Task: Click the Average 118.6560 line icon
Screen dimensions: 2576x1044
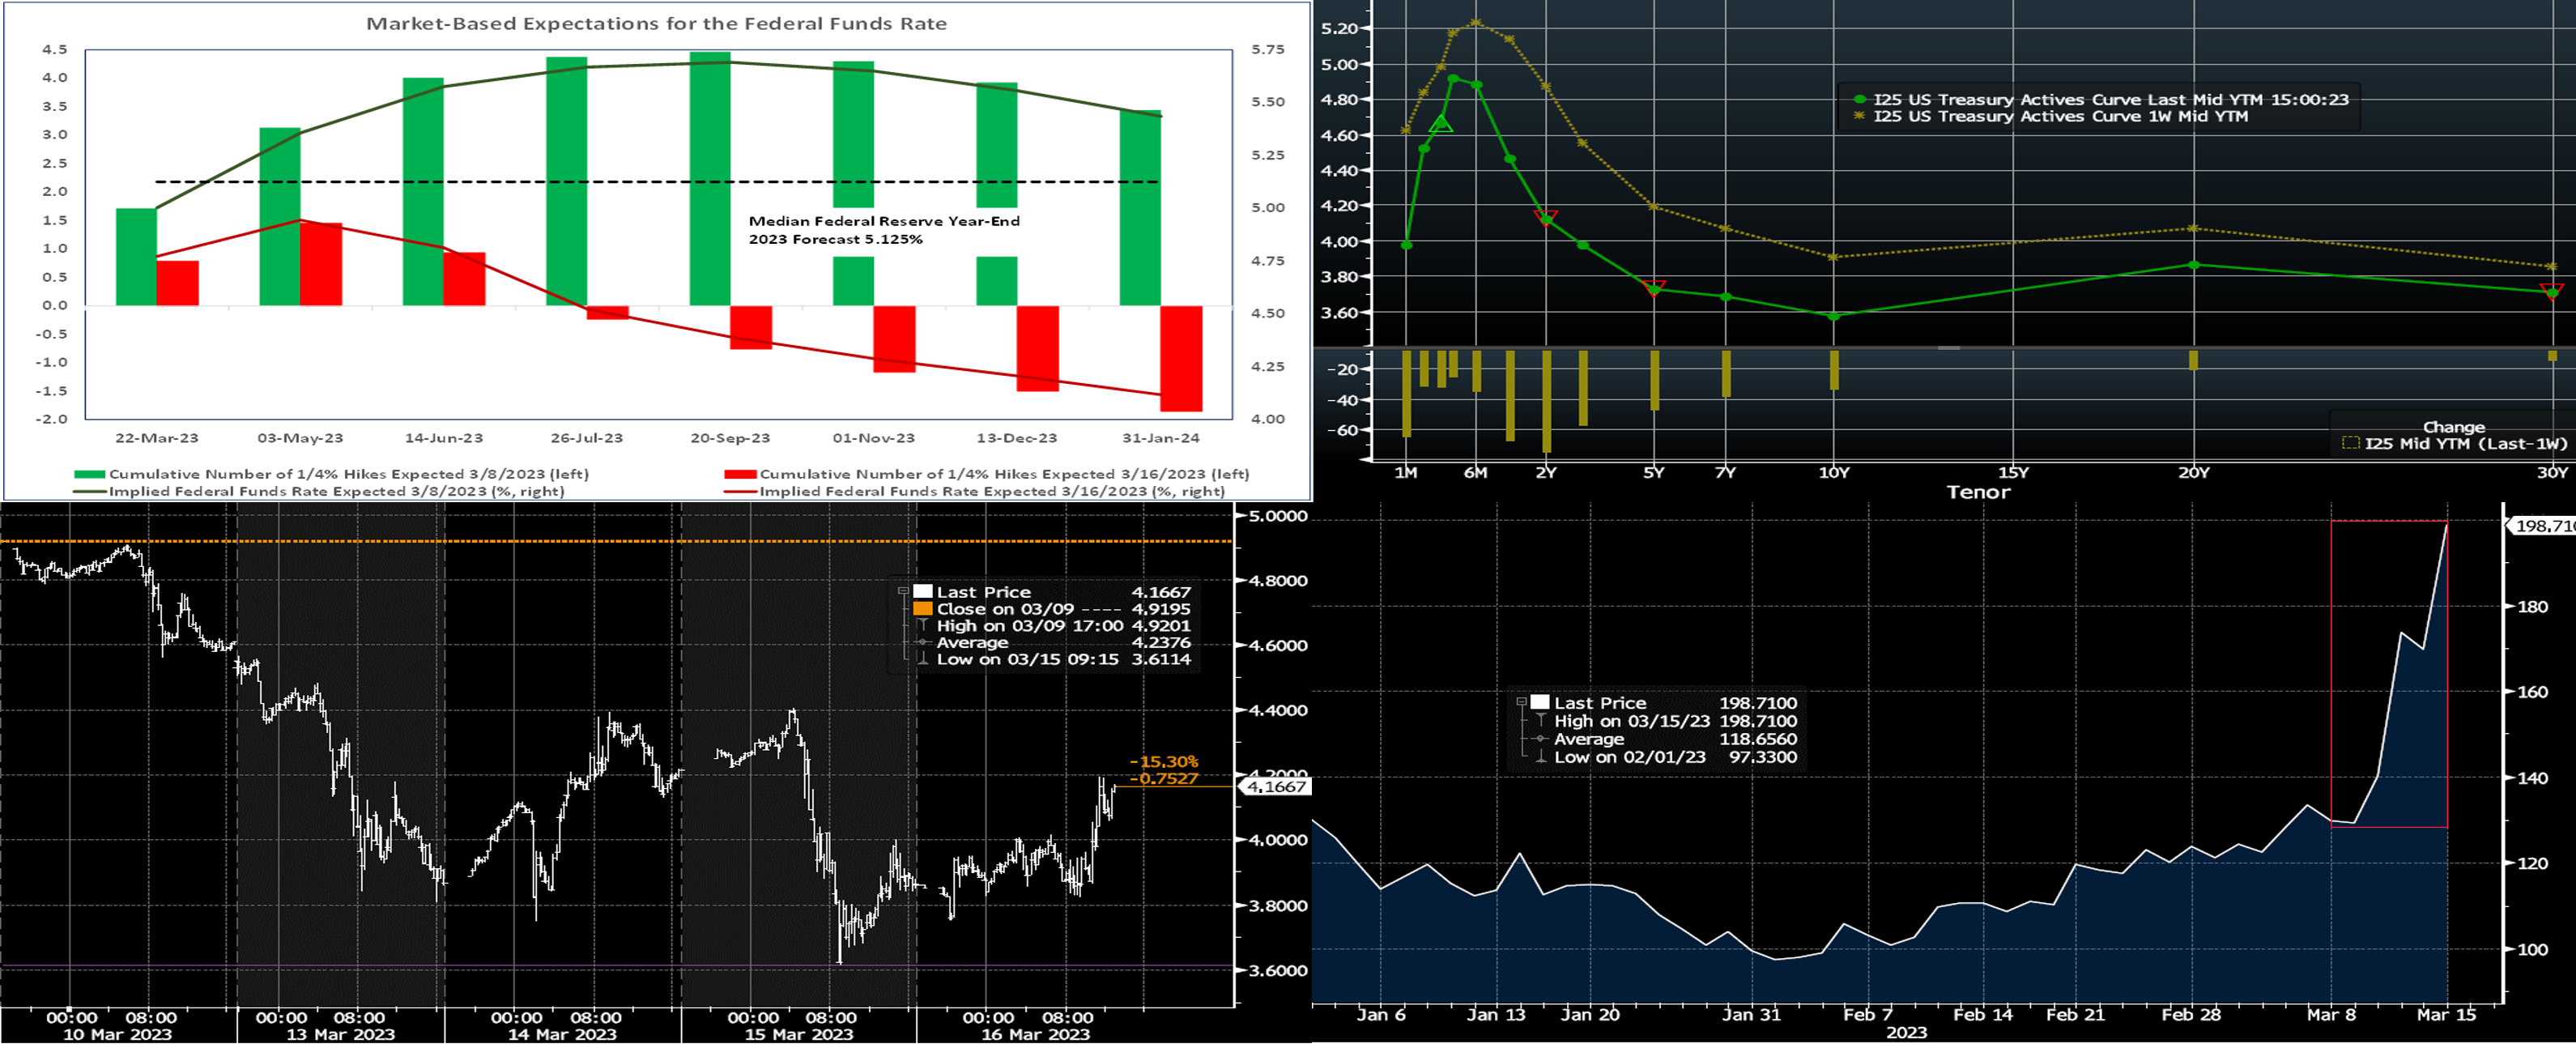Action: coord(1541,739)
